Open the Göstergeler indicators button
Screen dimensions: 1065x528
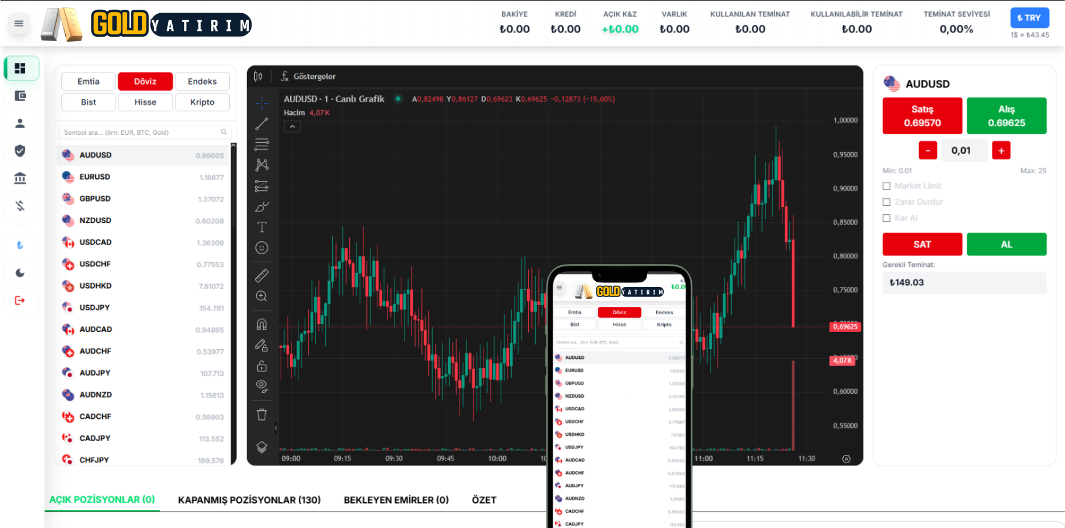308,77
